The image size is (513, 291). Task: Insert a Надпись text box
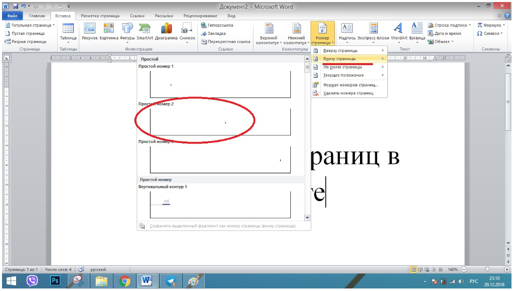tap(347, 33)
